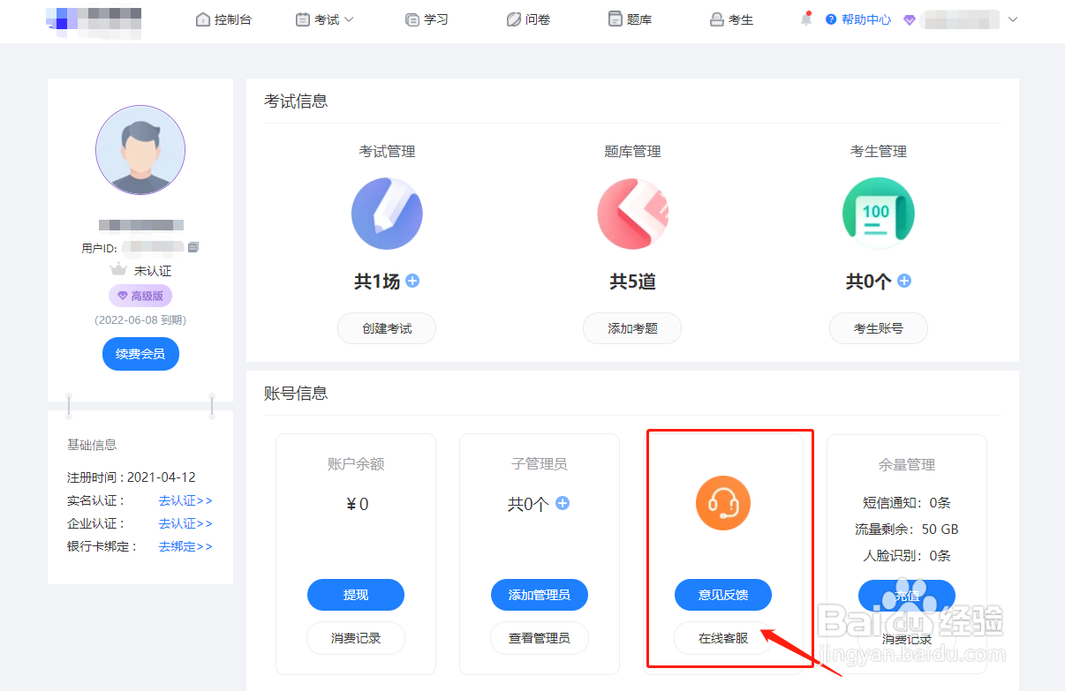
Task: Click the 注册时间：2021-04-12 text
Action: (x=132, y=477)
